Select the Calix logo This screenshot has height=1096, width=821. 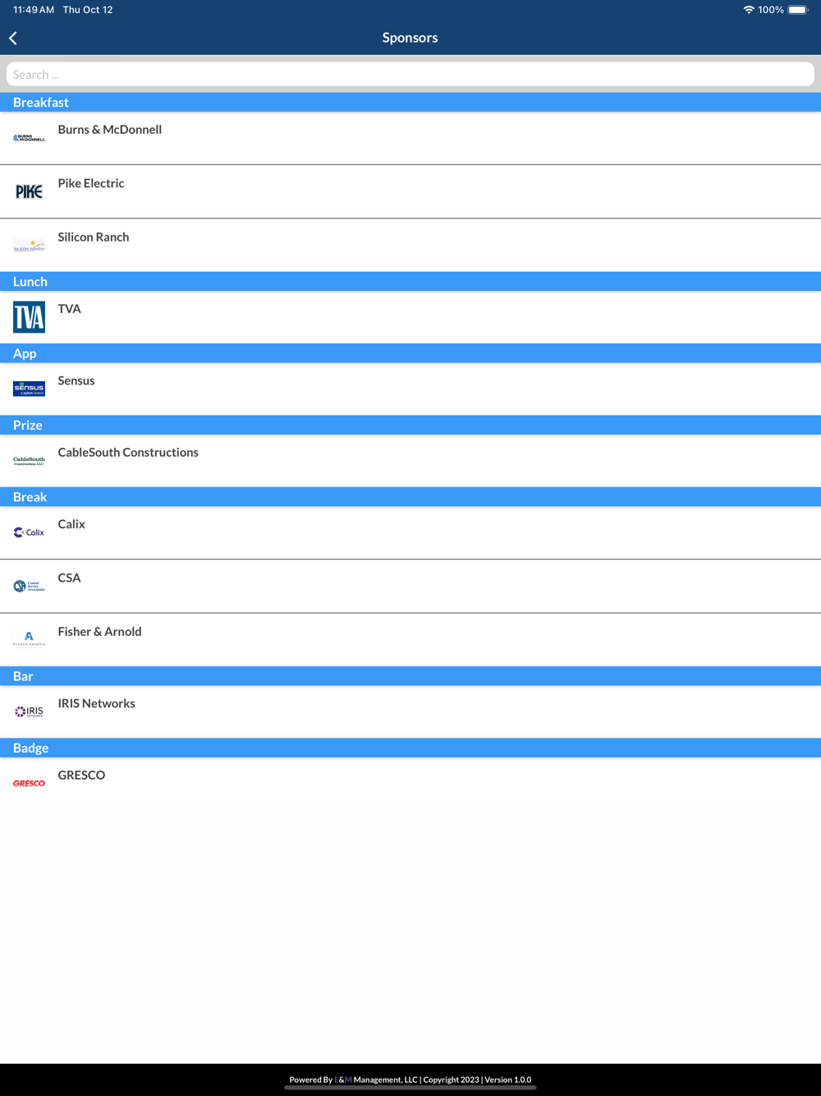pyautogui.click(x=29, y=532)
